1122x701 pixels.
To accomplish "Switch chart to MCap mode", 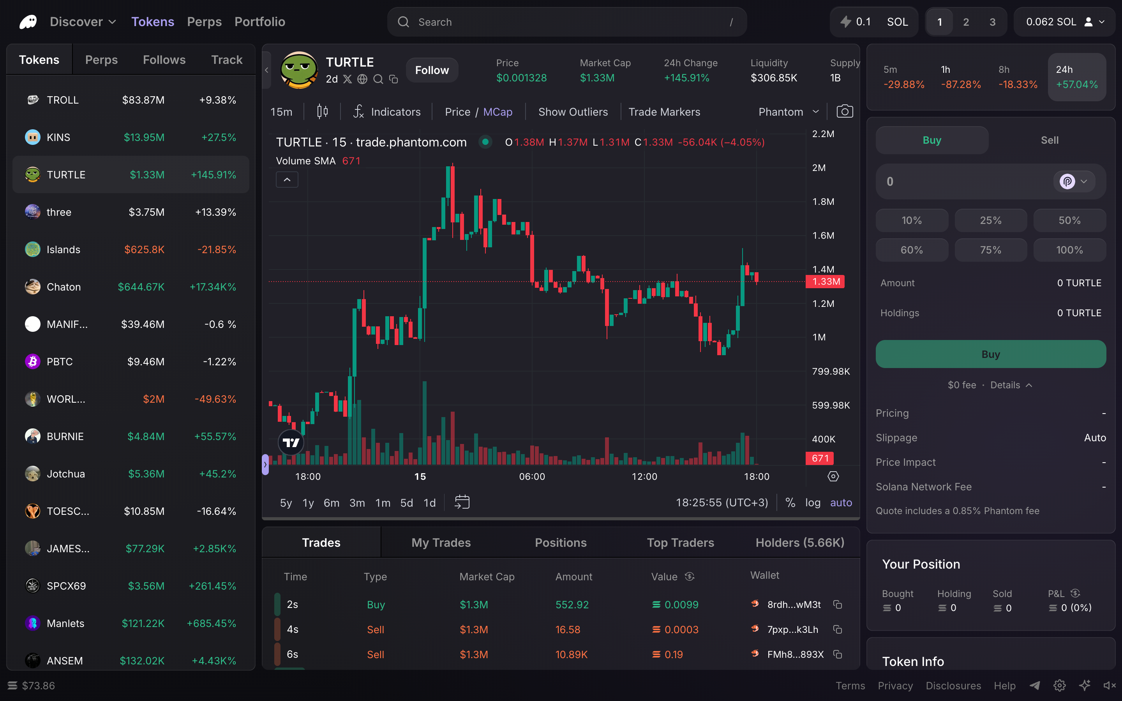I will click(x=497, y=112).
